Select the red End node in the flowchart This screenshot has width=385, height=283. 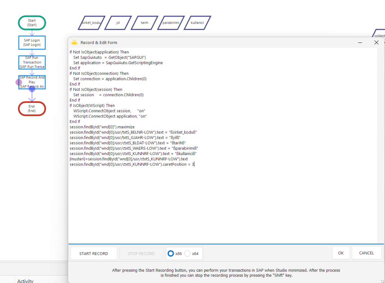click(x=32, y=108)
